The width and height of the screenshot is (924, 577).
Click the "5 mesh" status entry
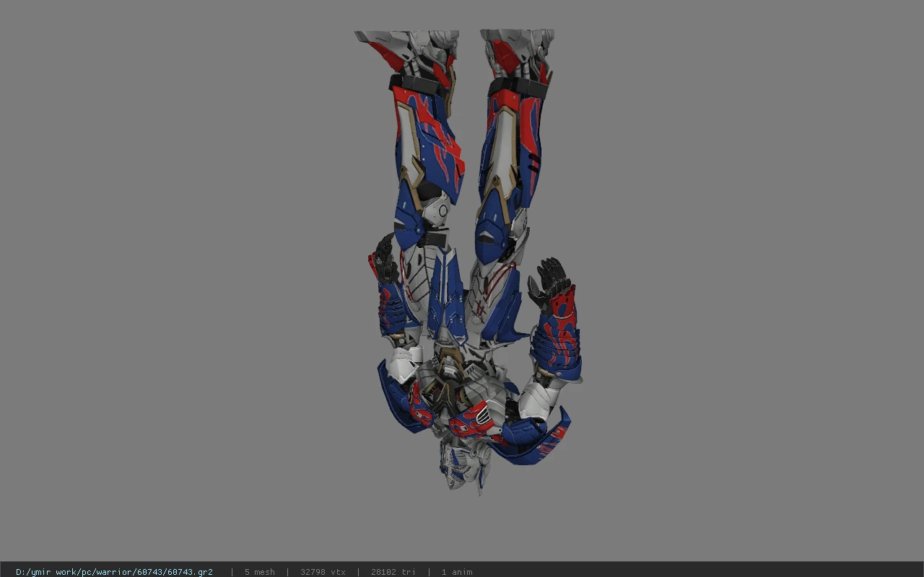pos(259,572)
